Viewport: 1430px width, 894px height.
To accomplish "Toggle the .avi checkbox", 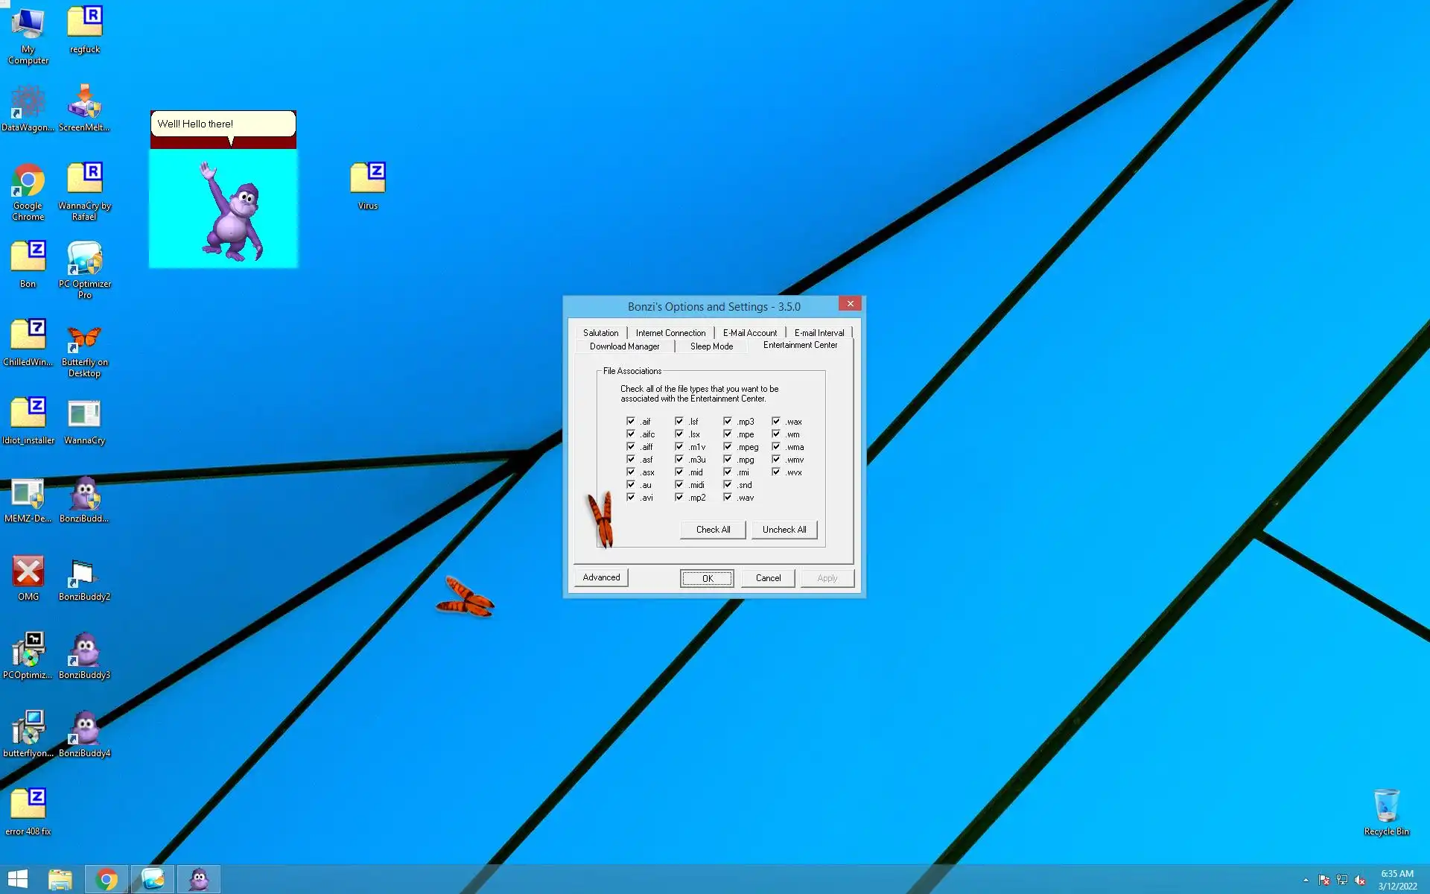I will pyautogui.click(x=631, y=498).
